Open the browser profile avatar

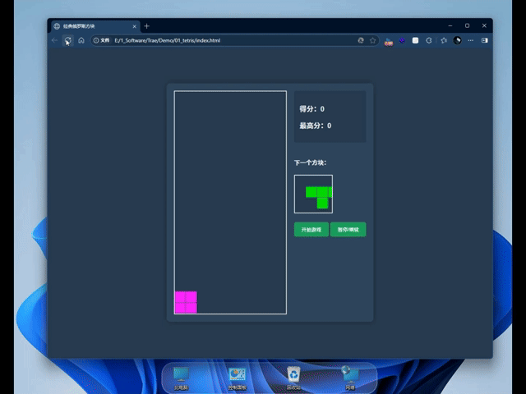point(457,40)
